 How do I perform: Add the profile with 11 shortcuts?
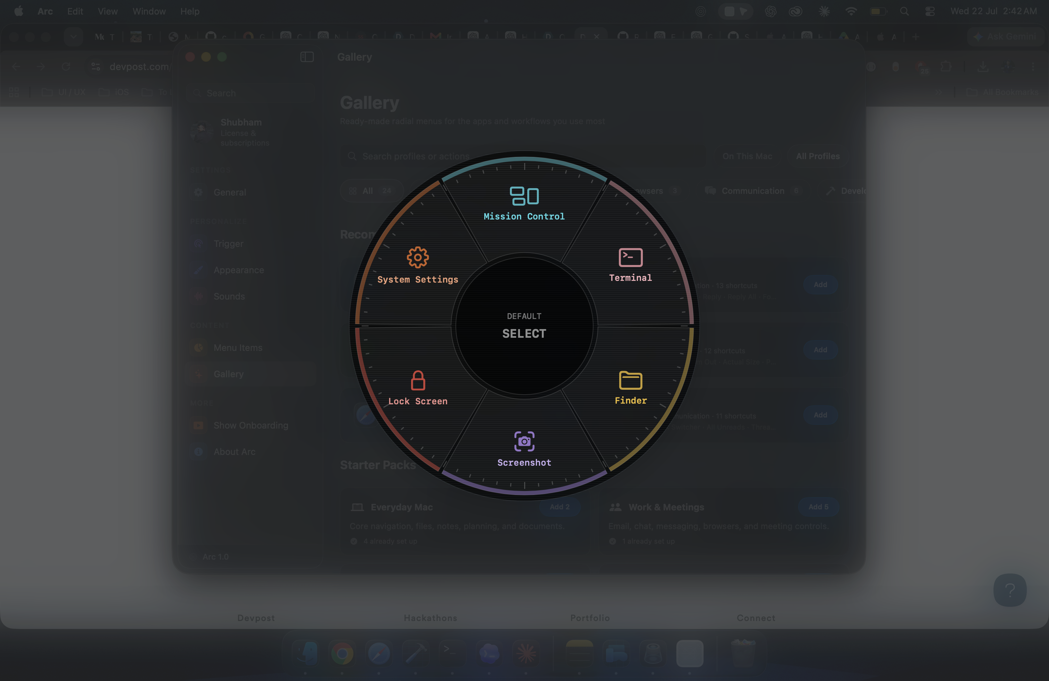click(x=820, y=415)
